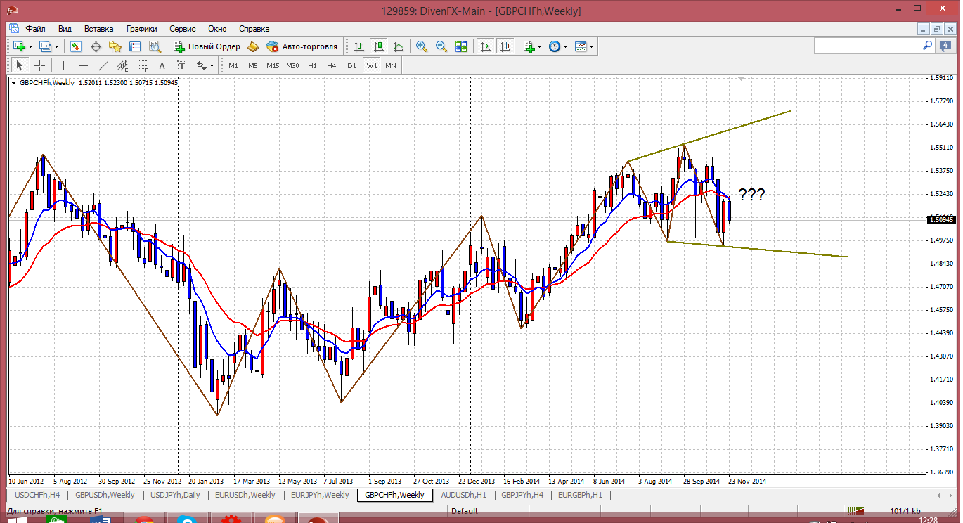Pick the Draw Trendline tool

coord(103,65)
